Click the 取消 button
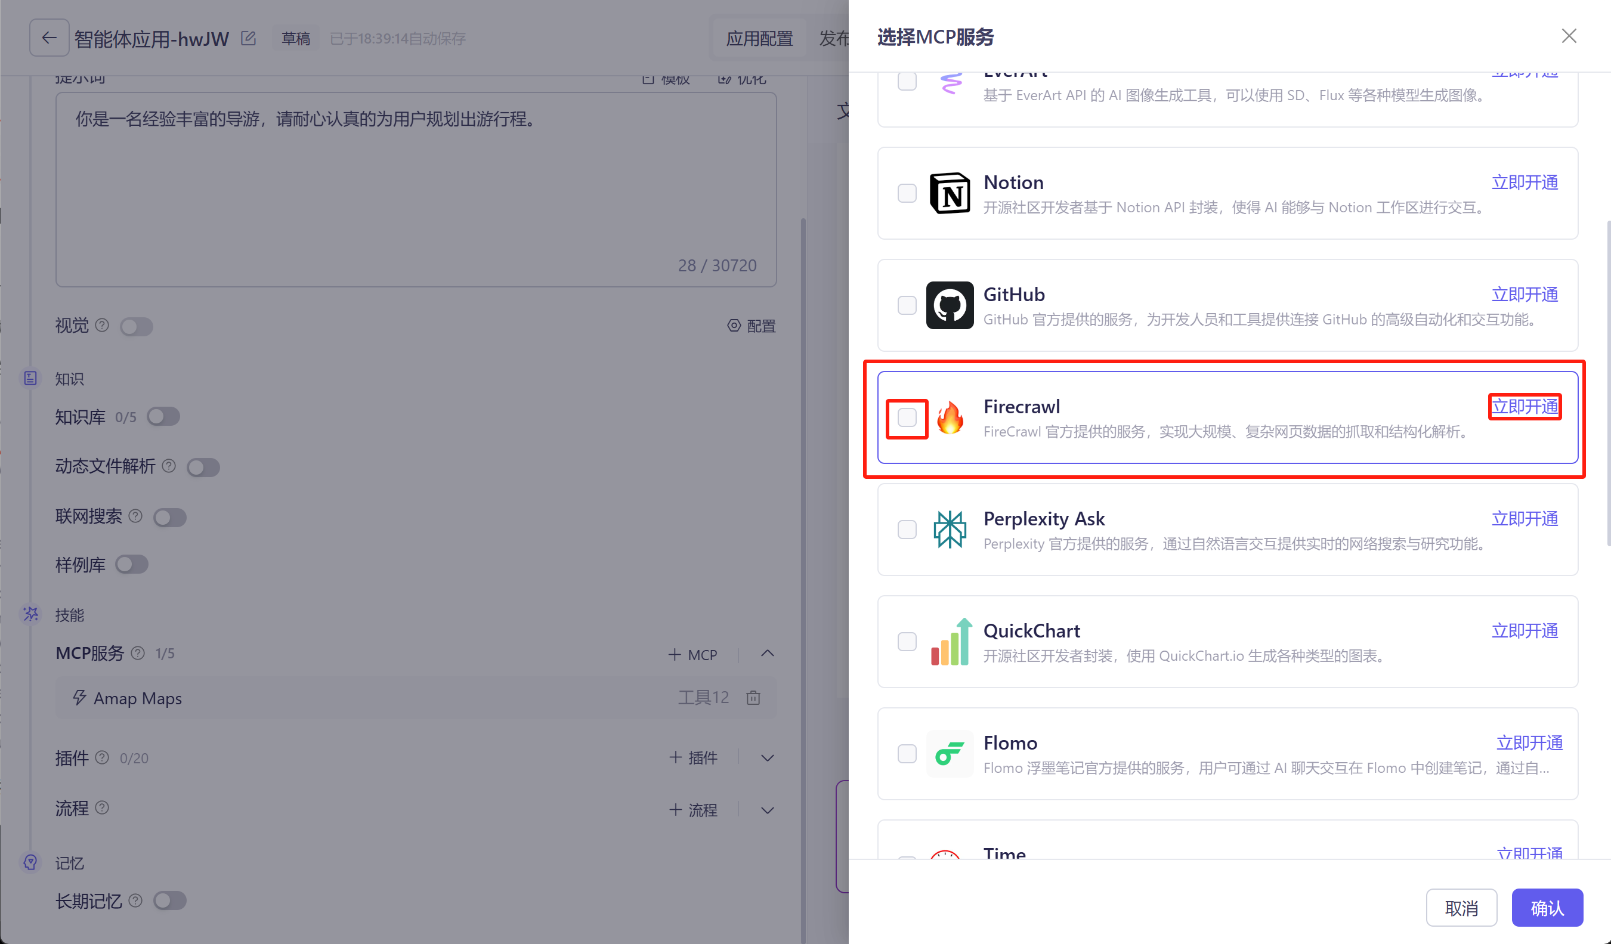 [1461, 908]
